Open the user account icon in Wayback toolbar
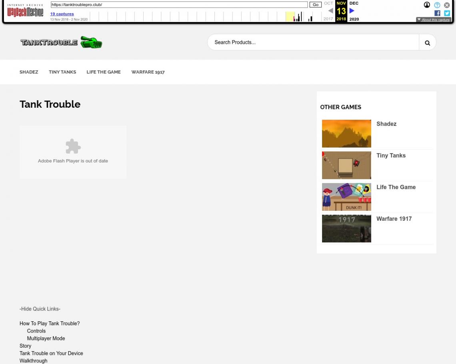 pos(427,5)
